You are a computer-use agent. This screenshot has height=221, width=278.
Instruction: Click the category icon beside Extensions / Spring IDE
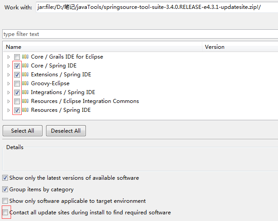(x=25, y=75)
